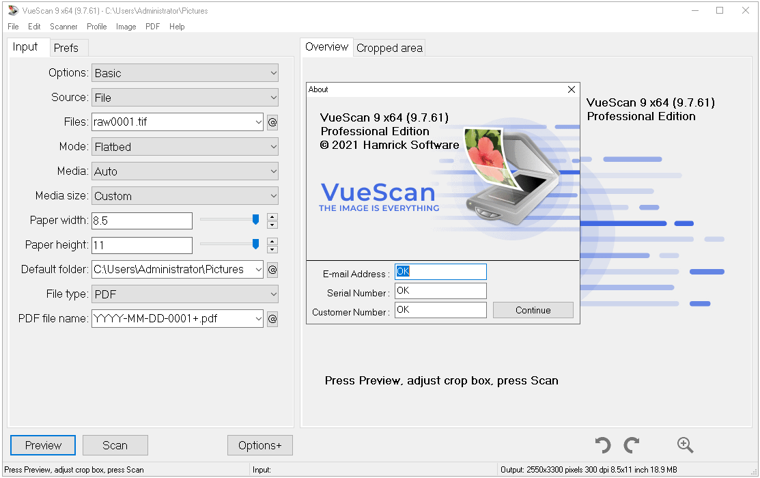Increase Paper width with up stepper arrow
This screenshot has width=760, height=478.
[272, 216]
